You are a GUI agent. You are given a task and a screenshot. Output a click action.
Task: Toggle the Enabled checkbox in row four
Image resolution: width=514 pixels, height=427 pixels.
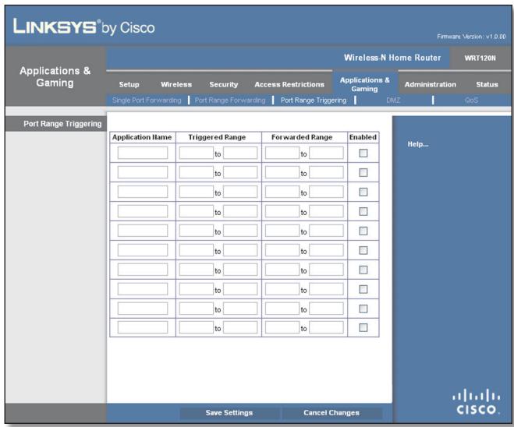(363, 211)
